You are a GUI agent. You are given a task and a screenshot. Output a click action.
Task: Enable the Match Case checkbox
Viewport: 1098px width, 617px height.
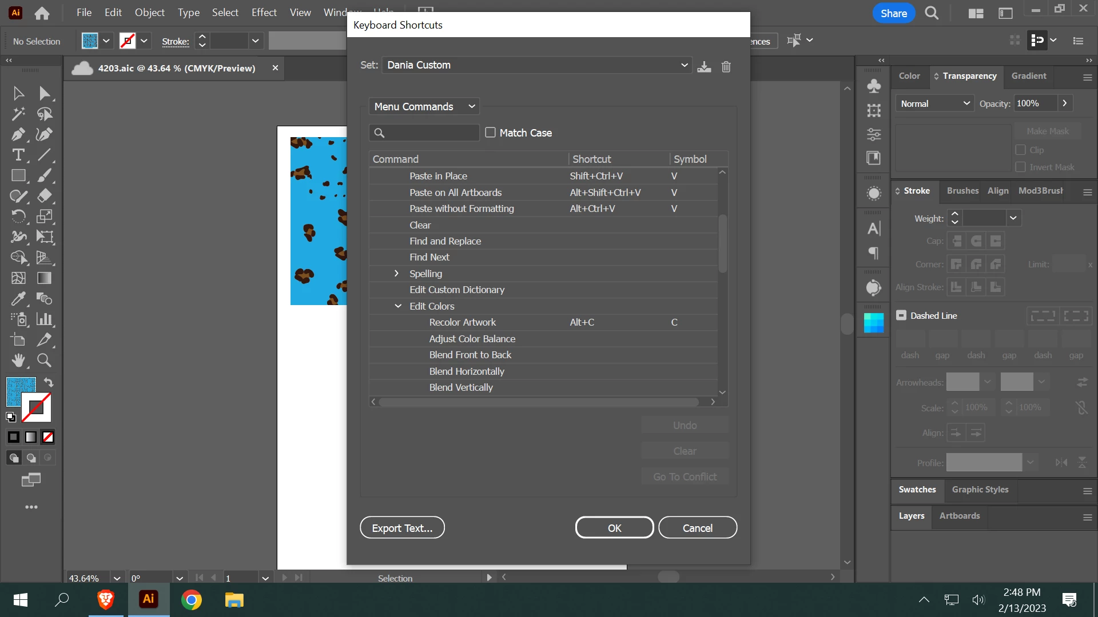[490, 133]
